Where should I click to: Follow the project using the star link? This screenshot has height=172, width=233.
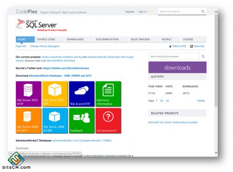[x=178, y=46]
